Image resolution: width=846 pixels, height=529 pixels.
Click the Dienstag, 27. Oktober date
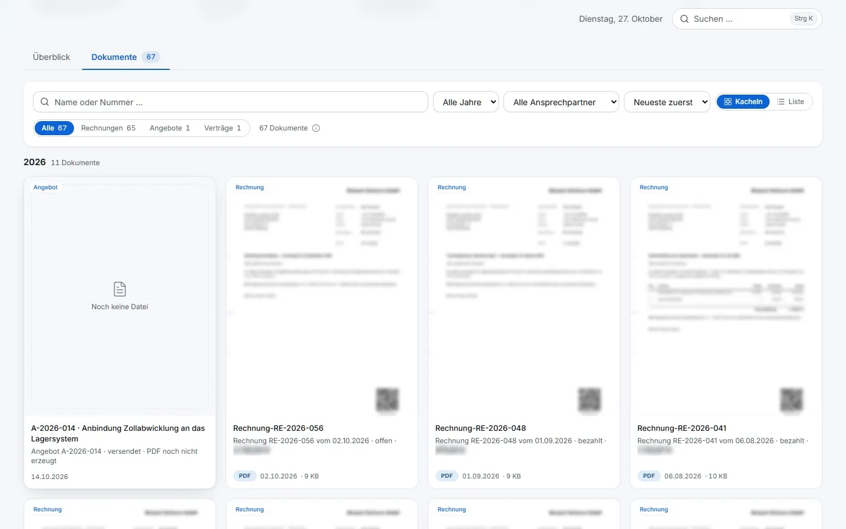coord(620,19)
